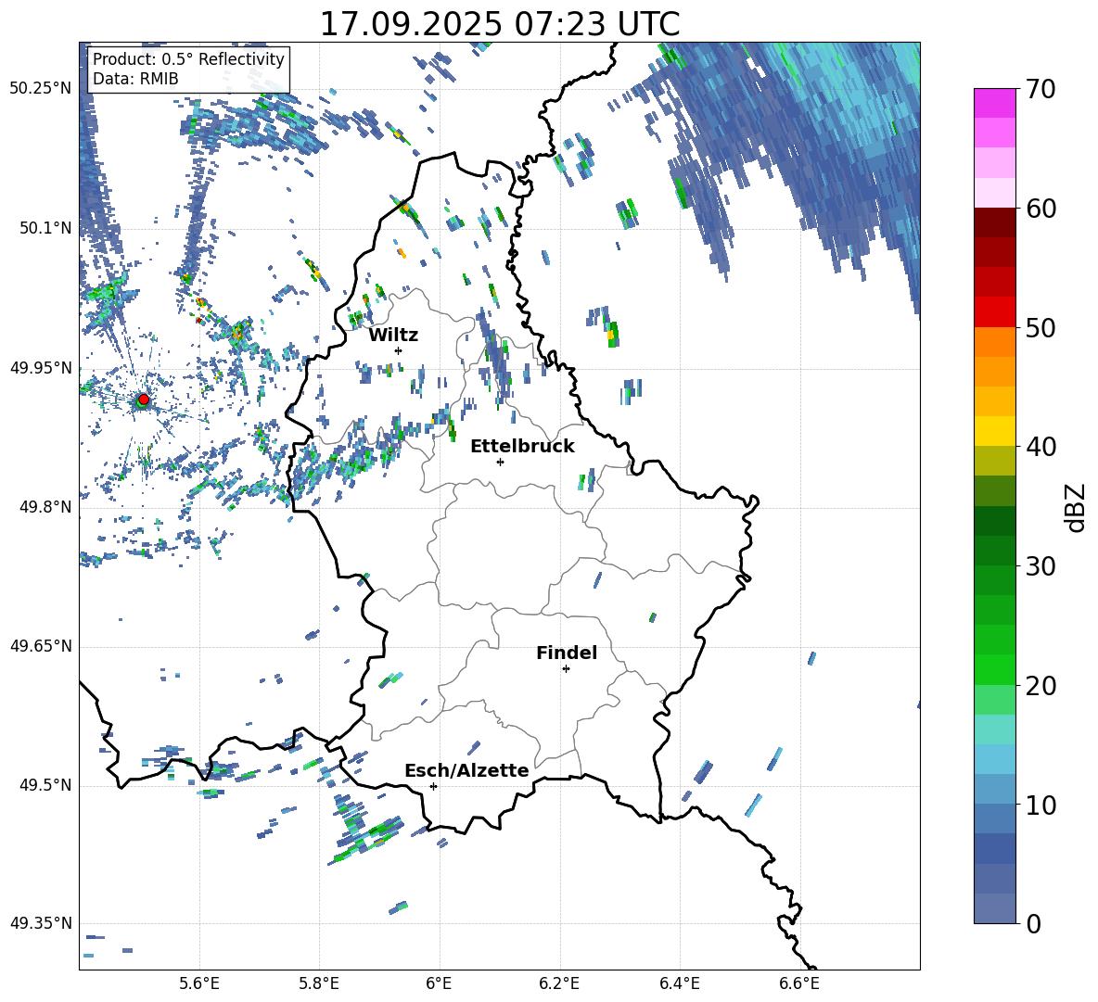Click the 50 tick on the colorbar
Viewport: 1098px width, 1002px height.
coord(1041,327)
